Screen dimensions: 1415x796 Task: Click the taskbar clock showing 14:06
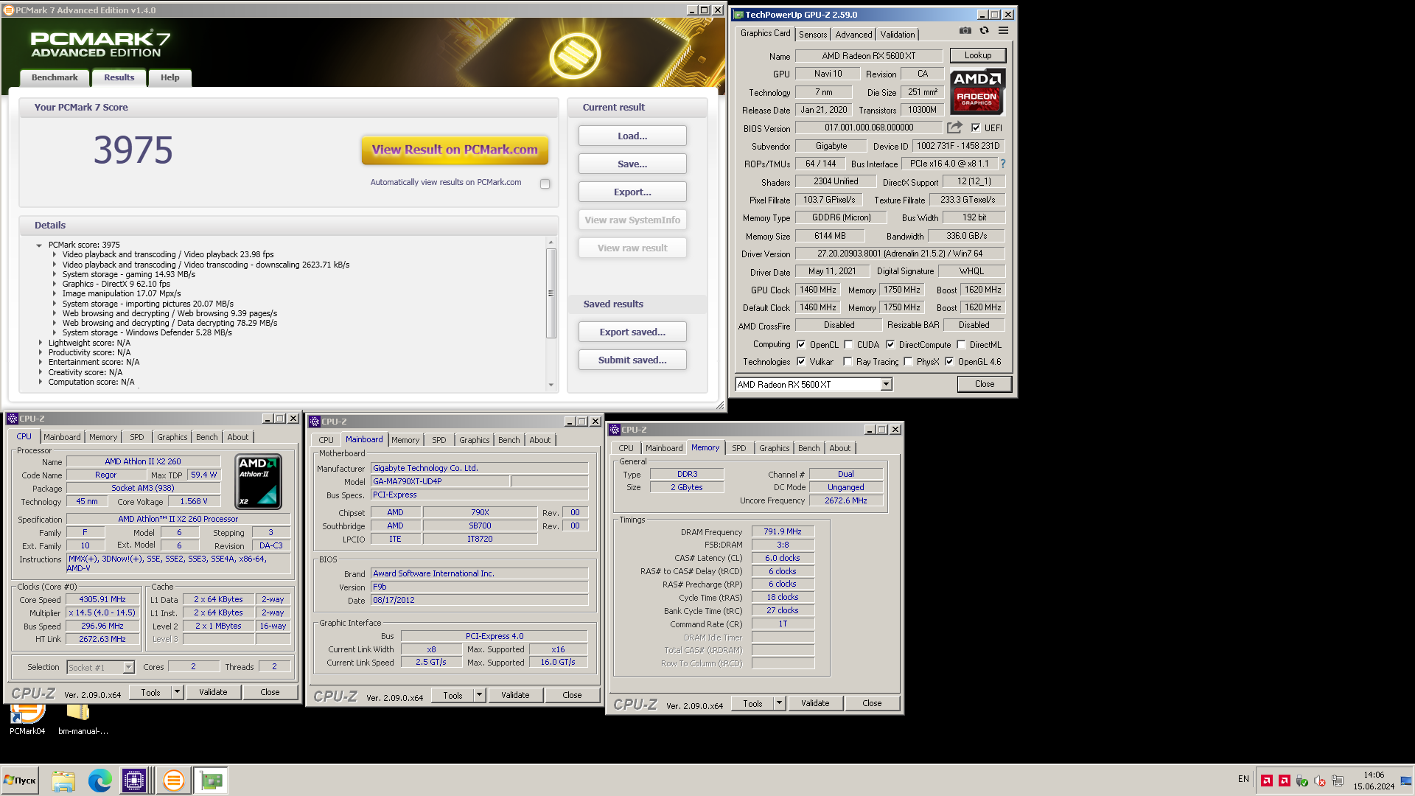pyautogui.click(x=1373, y=775)
